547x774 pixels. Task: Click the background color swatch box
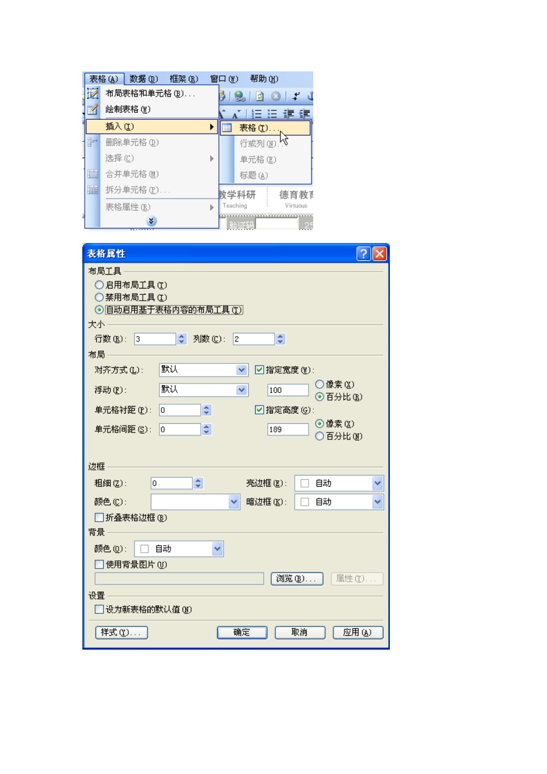click(145, 549)
